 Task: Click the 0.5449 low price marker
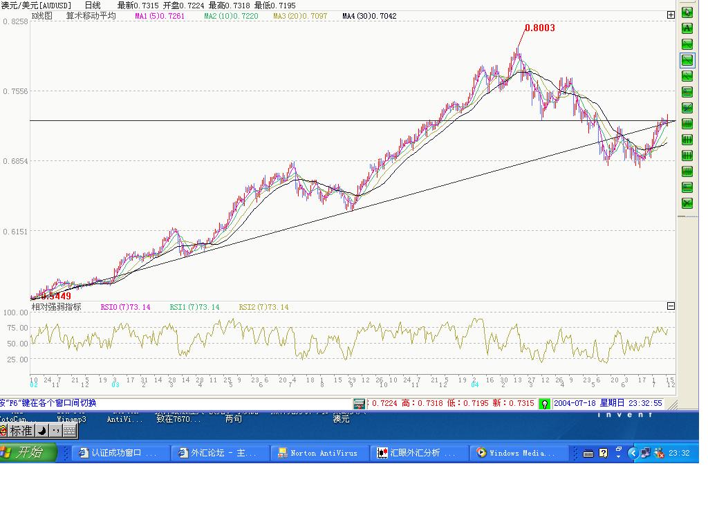56,296
